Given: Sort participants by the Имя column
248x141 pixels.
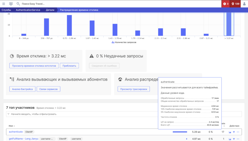Looking at the screenshot, I should [x=11, y=126].
